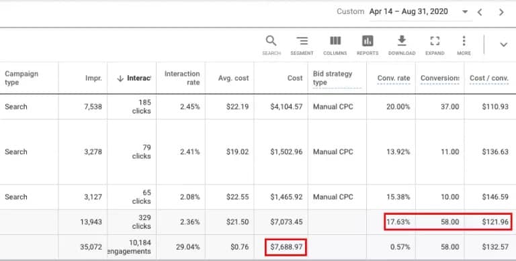516x261 pixels.
Task: Collapse panel using chevron beside More
Action: pos(503,44)
